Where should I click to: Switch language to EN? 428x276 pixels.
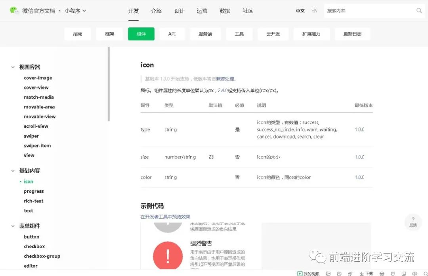[314, 11]
